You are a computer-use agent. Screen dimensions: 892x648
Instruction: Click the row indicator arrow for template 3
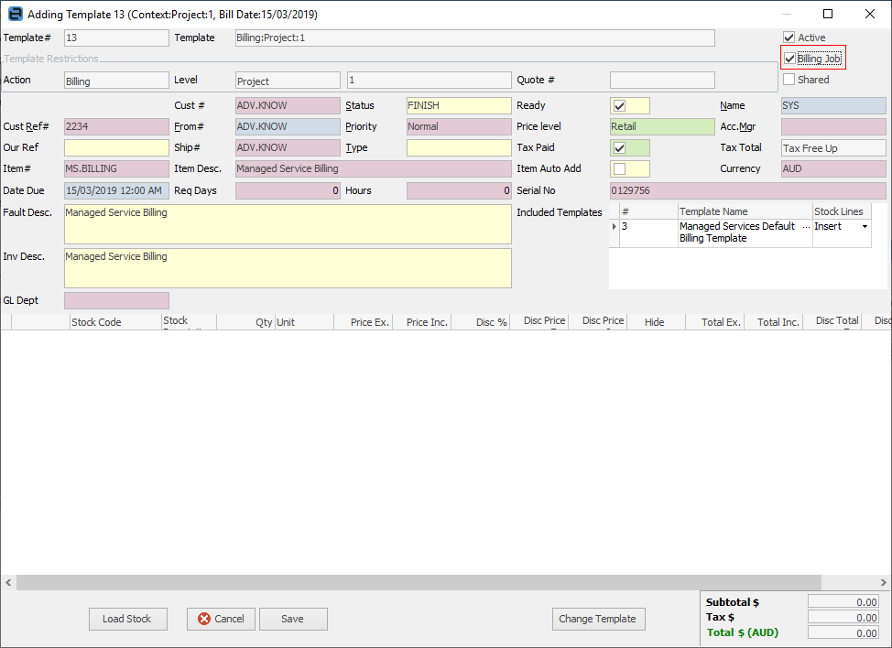[615, 226]
